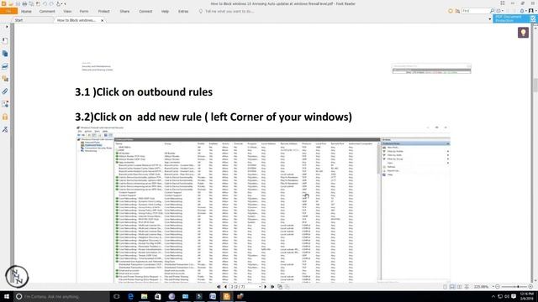Open the zoom percentage dropdown
This screenshot has width=538, height=302.
point(493,287)
